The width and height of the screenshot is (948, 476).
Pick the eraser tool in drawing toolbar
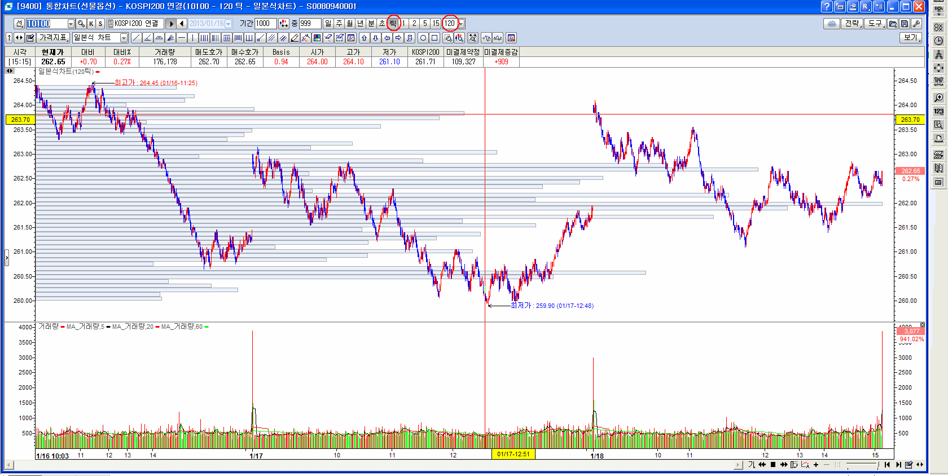tap(328, 38)
